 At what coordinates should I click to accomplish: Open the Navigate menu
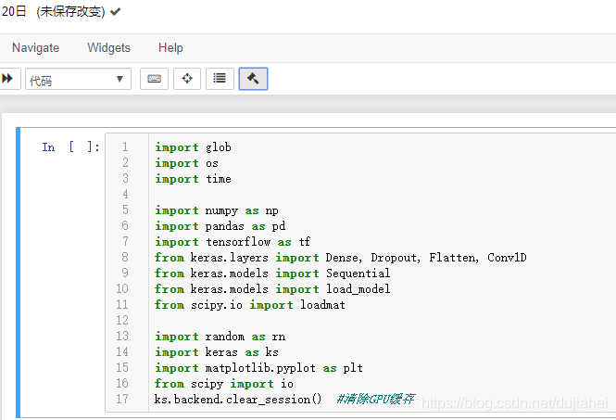click(x=36, y=47)
